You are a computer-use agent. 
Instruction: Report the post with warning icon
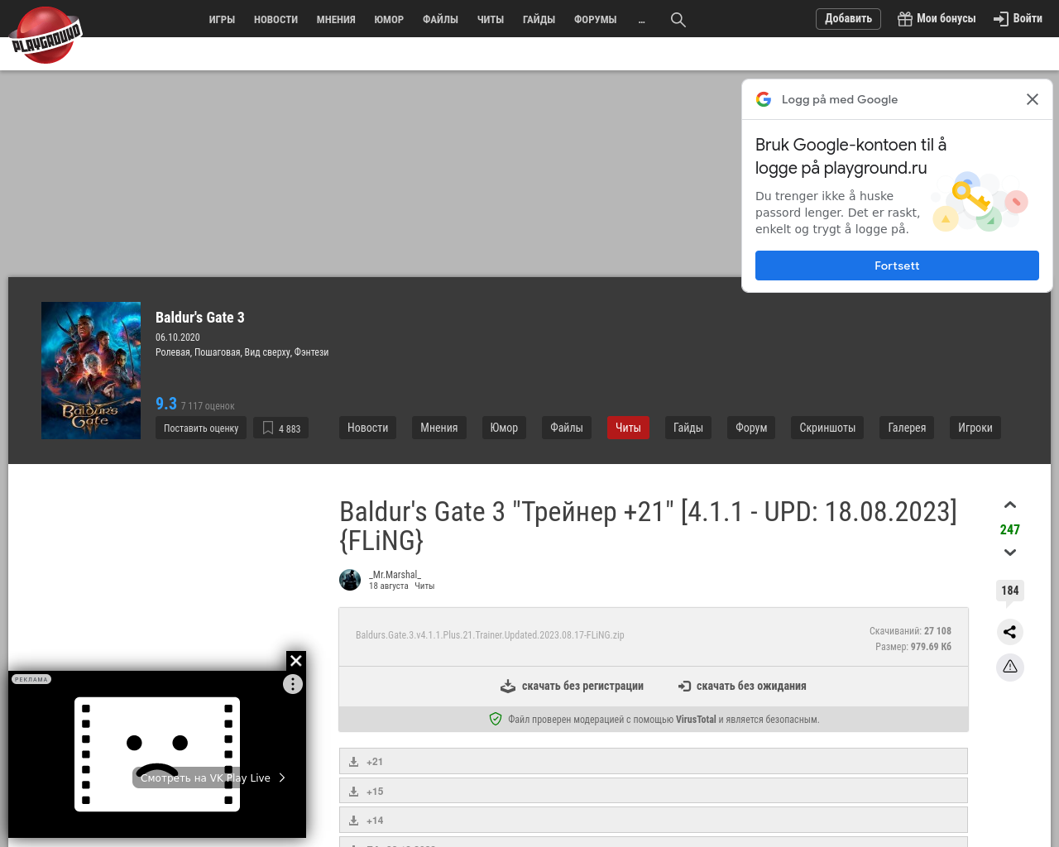tap(1010, 667)
